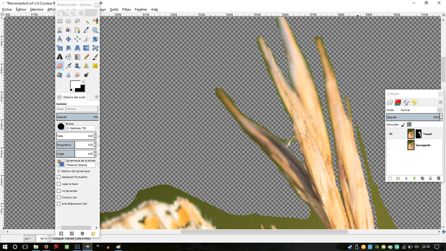Activate the Heal tool bandage icon
The height and width of the screenshot is (251, 446).
click(95, 66)
